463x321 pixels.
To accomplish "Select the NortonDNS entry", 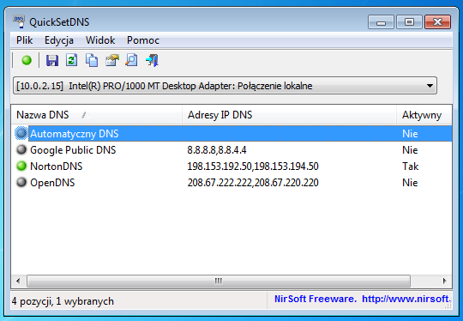I will click(x=57, y=167).
